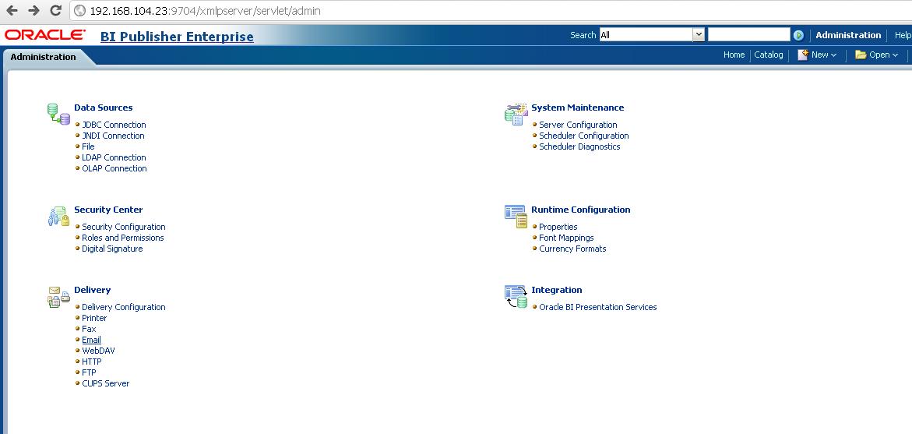Viewport: 912px width, 434px height.
Task: Open HTTP delivery settings
Action: pos(92,362)
